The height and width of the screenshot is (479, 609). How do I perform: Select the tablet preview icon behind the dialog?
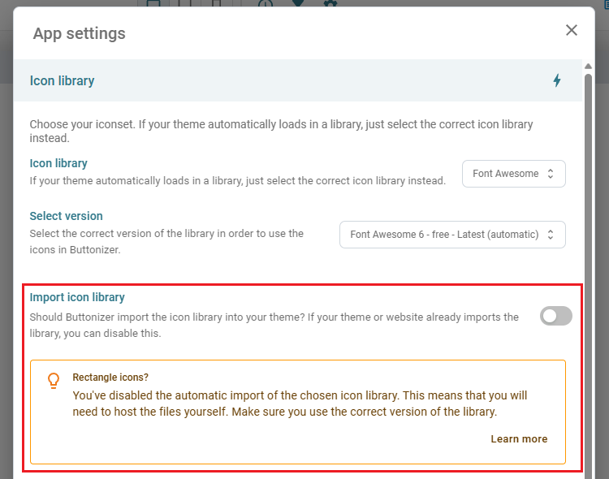point(185,3)
